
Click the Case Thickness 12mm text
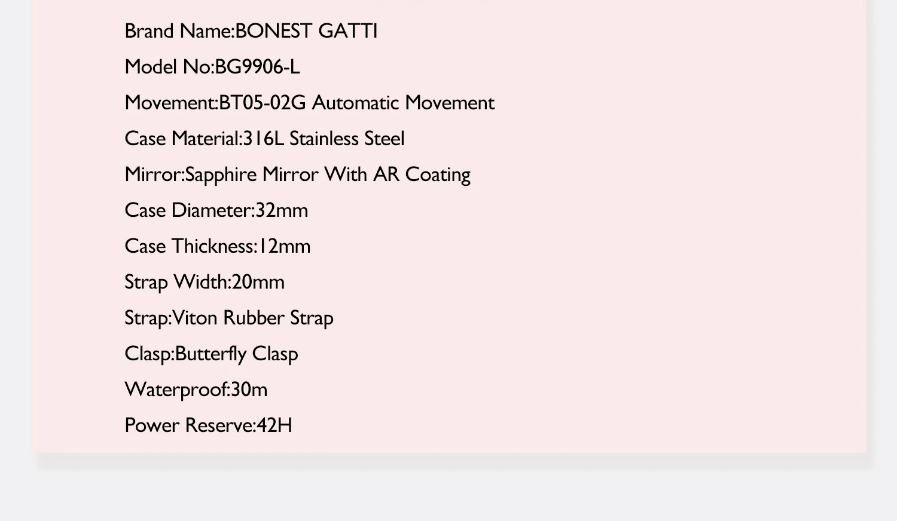click(218, 246)
